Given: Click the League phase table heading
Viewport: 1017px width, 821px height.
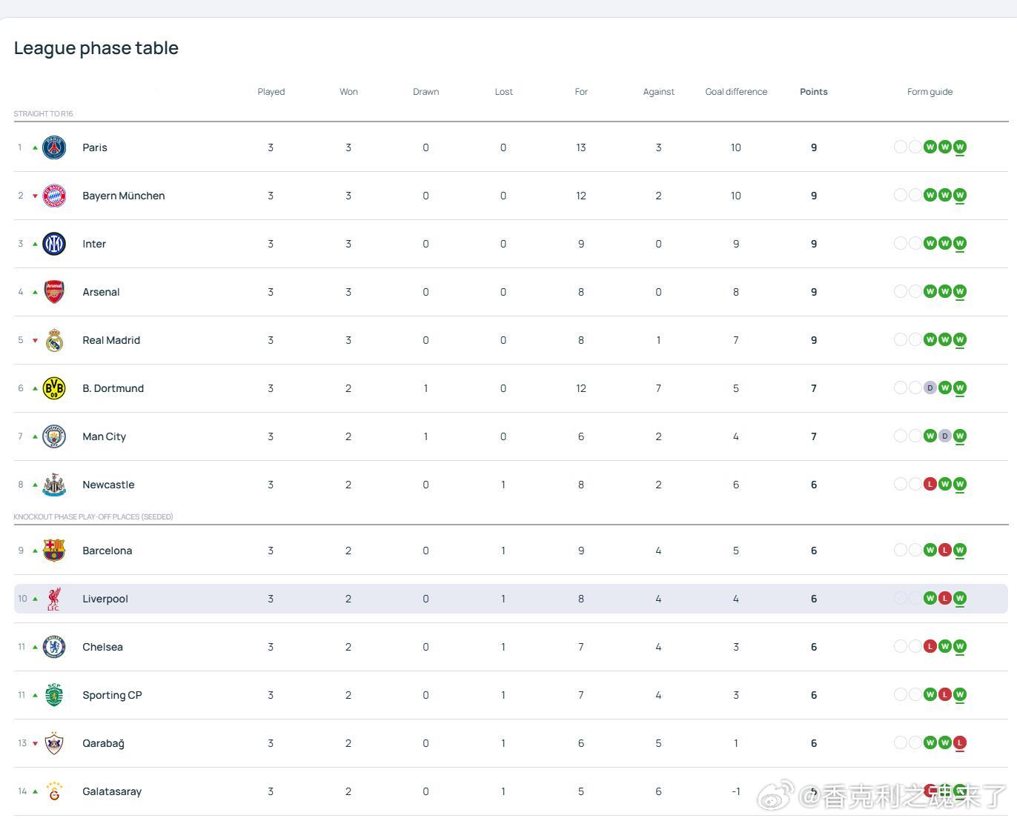Looking at the screenshot, I should tap(96, 48).
